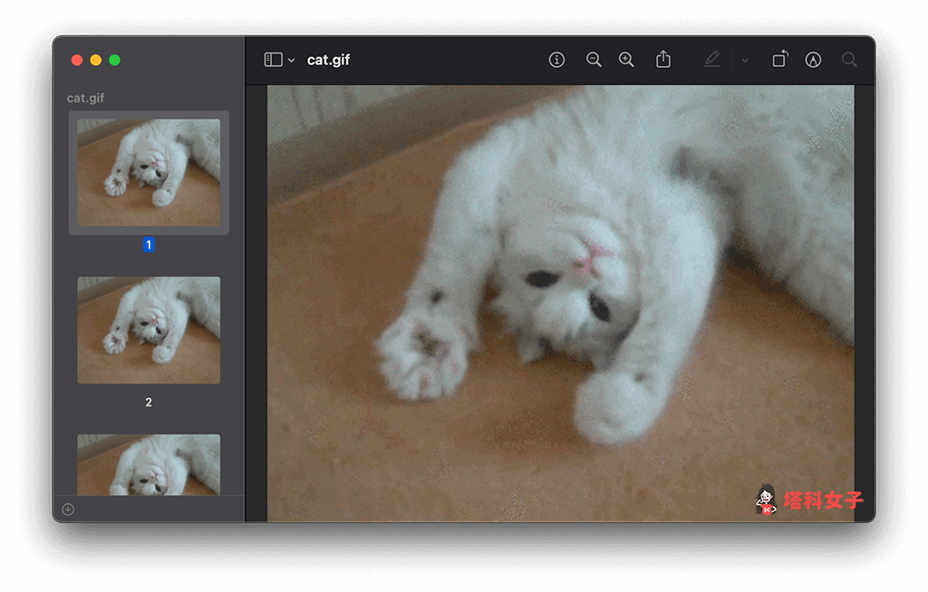Click the cat.gif window title
Image resolution: width=928 pixels, height=592 pixels.
(x=328, y=60)
